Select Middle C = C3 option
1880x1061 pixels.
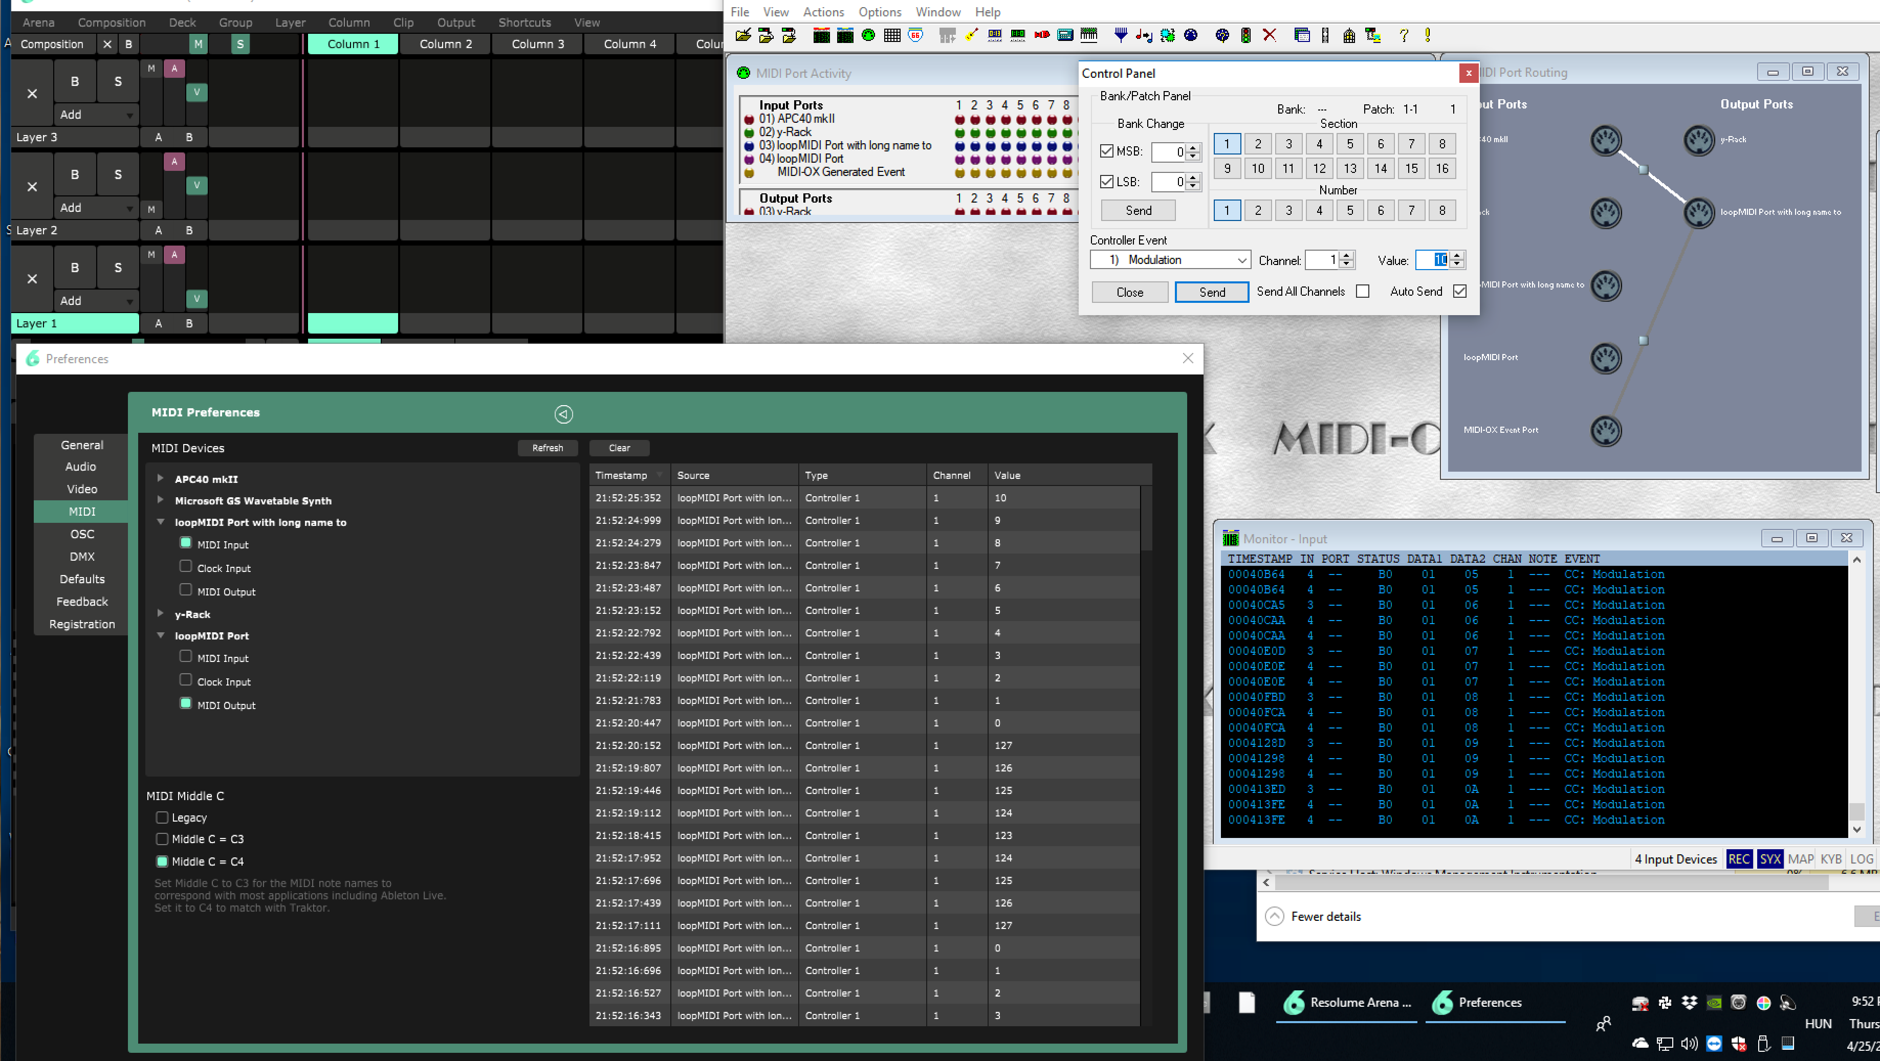(162, 839)
